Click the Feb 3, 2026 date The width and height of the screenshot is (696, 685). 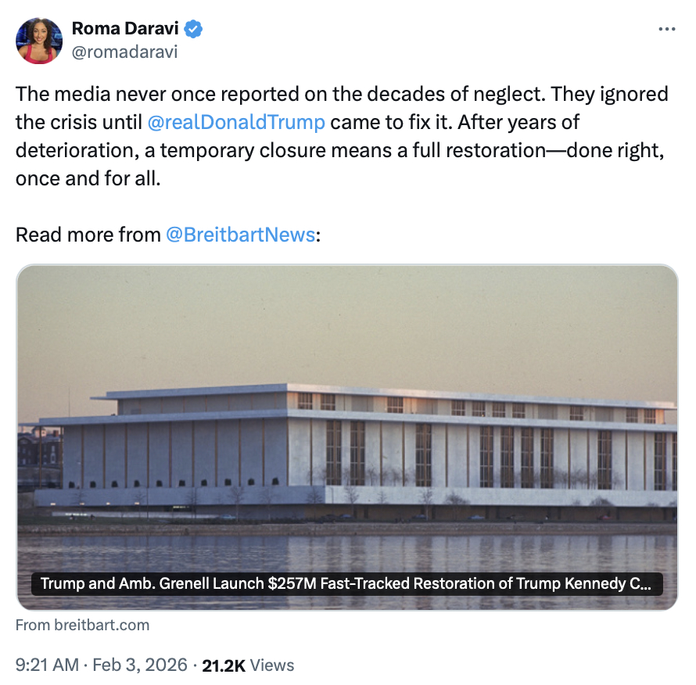click(140, 665)
